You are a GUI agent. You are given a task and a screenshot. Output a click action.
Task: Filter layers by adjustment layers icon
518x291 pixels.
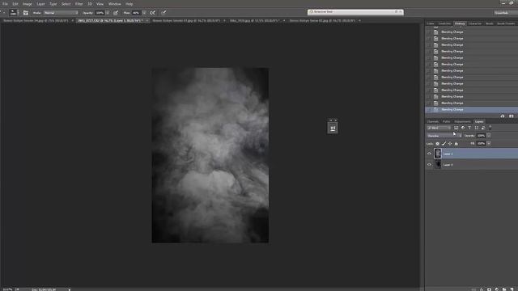463,128
